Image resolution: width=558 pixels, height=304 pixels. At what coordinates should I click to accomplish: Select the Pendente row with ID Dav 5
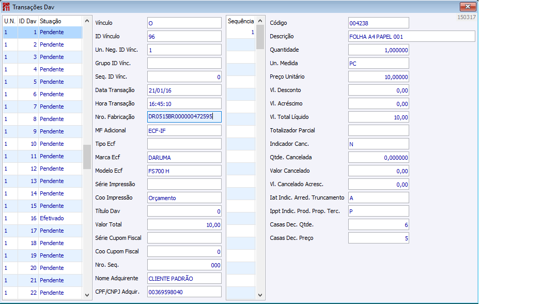43,82
